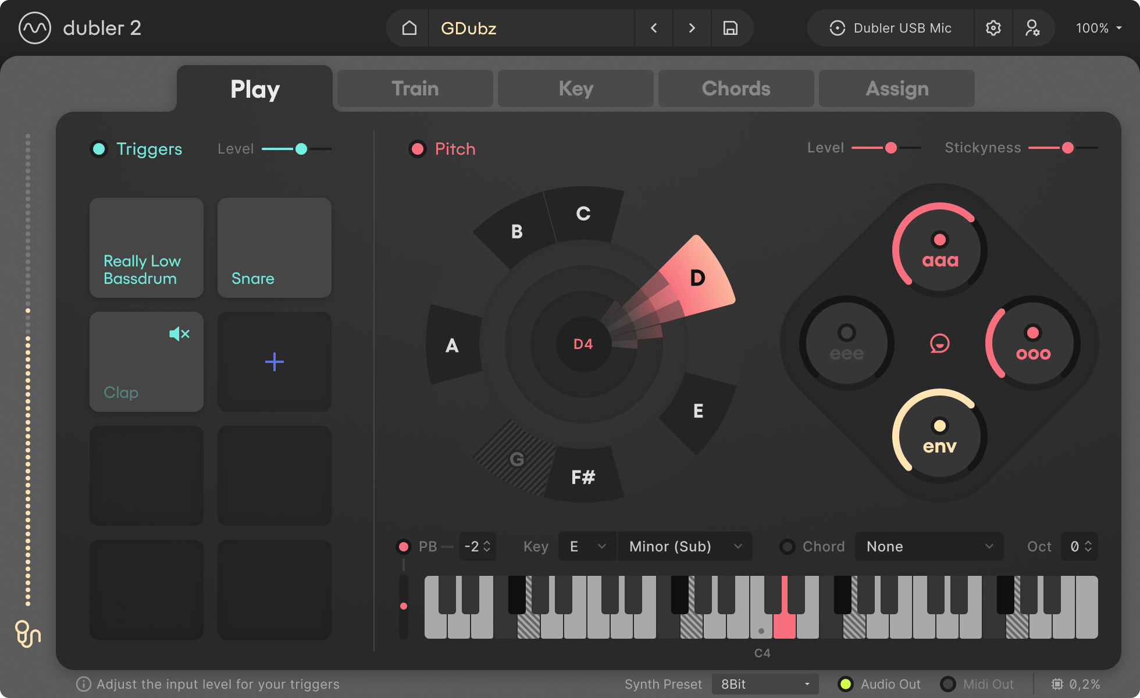Open the Minor (Sub) scale dropdown

pyautogui.click(x=685, y=547)
